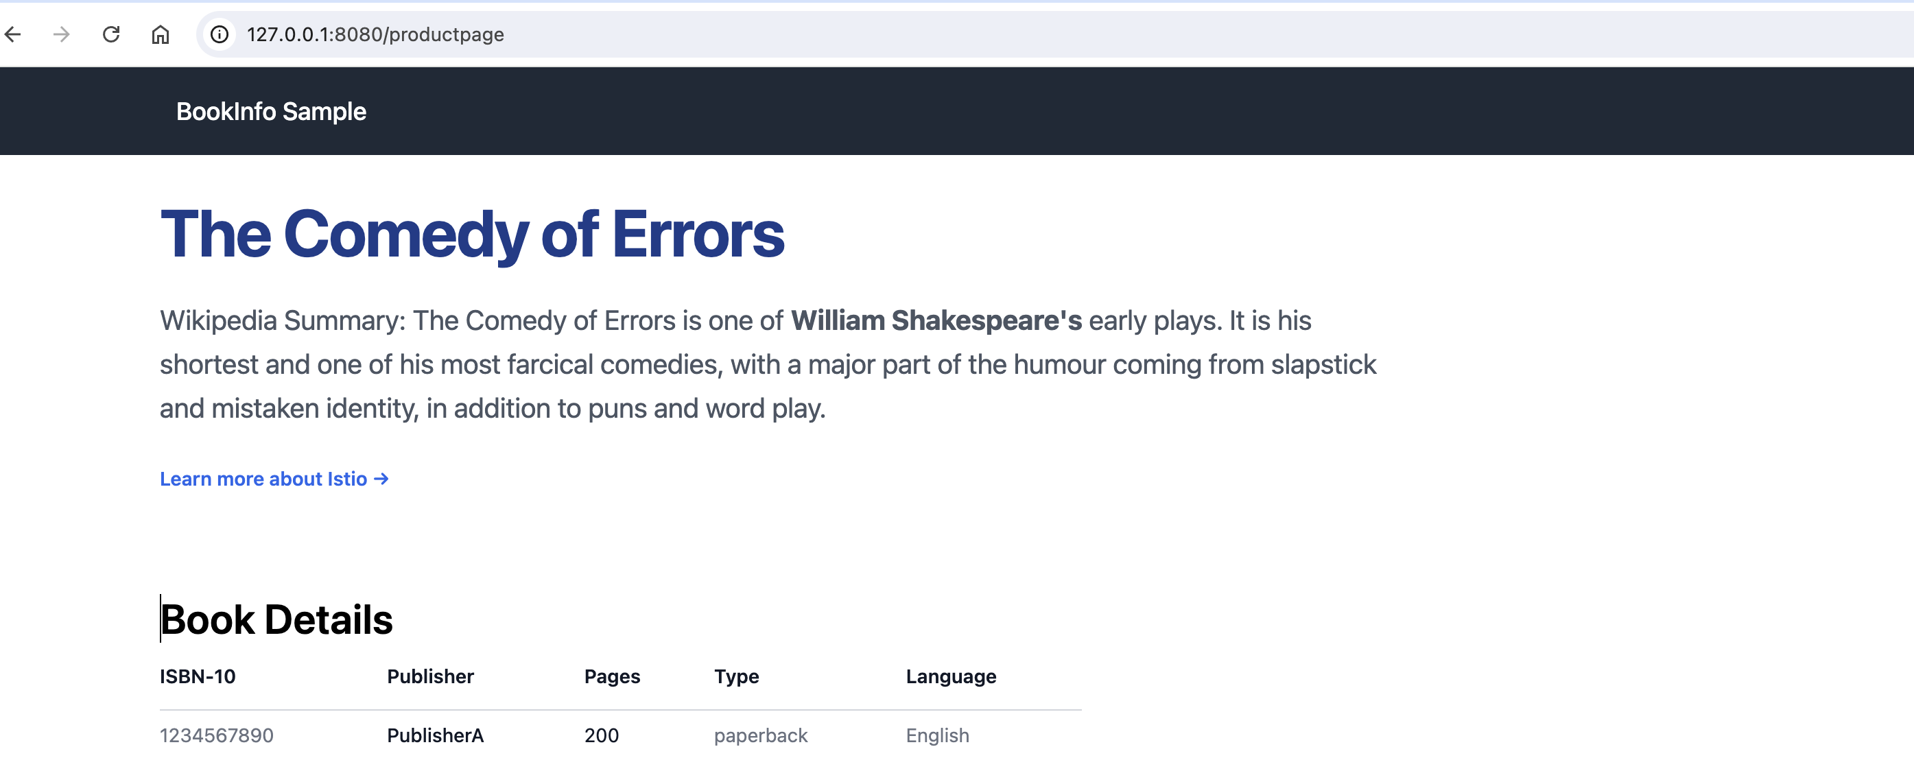Click the bold William Shakespeare's text

coord(936,321)
